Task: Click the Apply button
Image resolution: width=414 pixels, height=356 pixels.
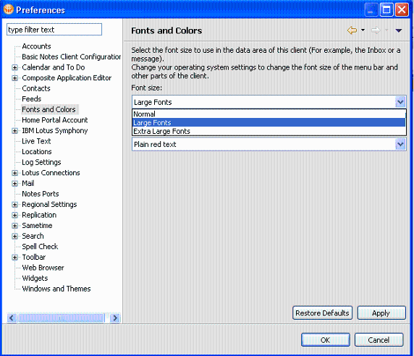Action: pyautogui.click(x=381, y=313)
